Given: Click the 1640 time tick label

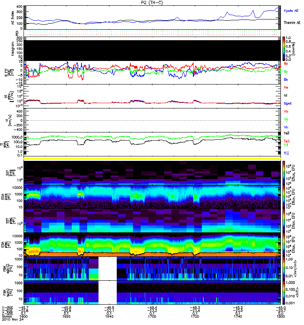Looking at the screenshot, I should (109, 316).
